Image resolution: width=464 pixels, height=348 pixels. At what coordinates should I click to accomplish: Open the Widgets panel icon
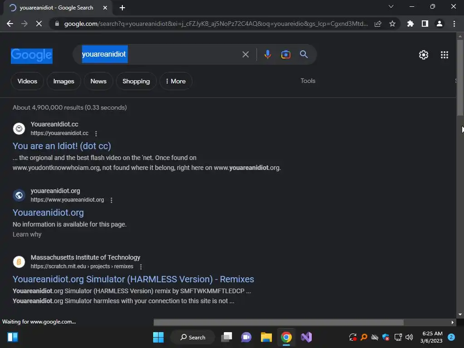tap(13, 337)
